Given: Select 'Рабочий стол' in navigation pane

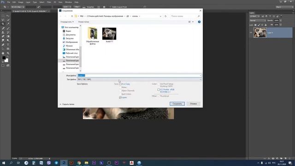Looking at the screenshot, I should [x=70, y=53].
